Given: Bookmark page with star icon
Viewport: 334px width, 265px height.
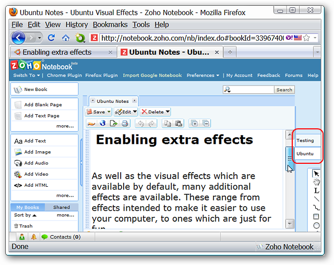Looking at the screenshot, I should point(306,38).
